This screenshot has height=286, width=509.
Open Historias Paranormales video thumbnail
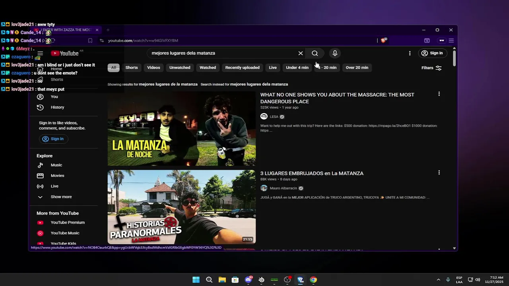pyautogui.click(x=181, y=207)
